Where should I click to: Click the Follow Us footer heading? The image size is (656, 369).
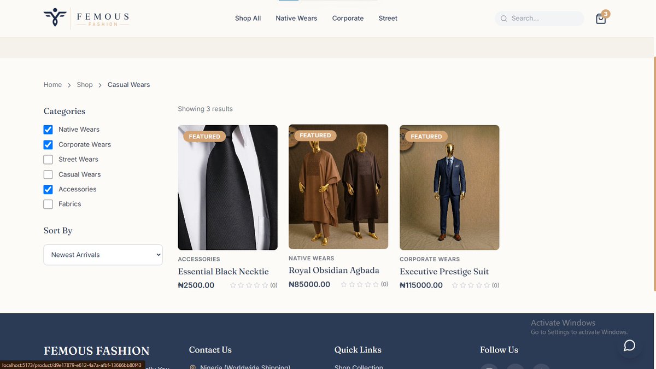pyautogui.click(x=499, y=350)
